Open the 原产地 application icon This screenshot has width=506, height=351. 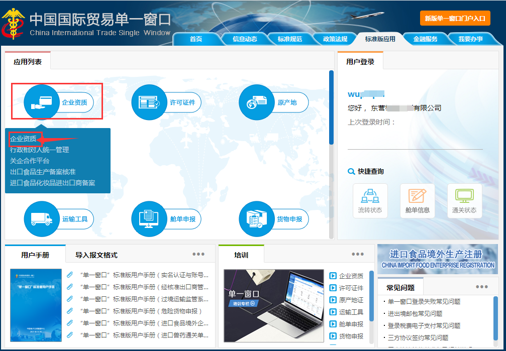pos(257,102)
